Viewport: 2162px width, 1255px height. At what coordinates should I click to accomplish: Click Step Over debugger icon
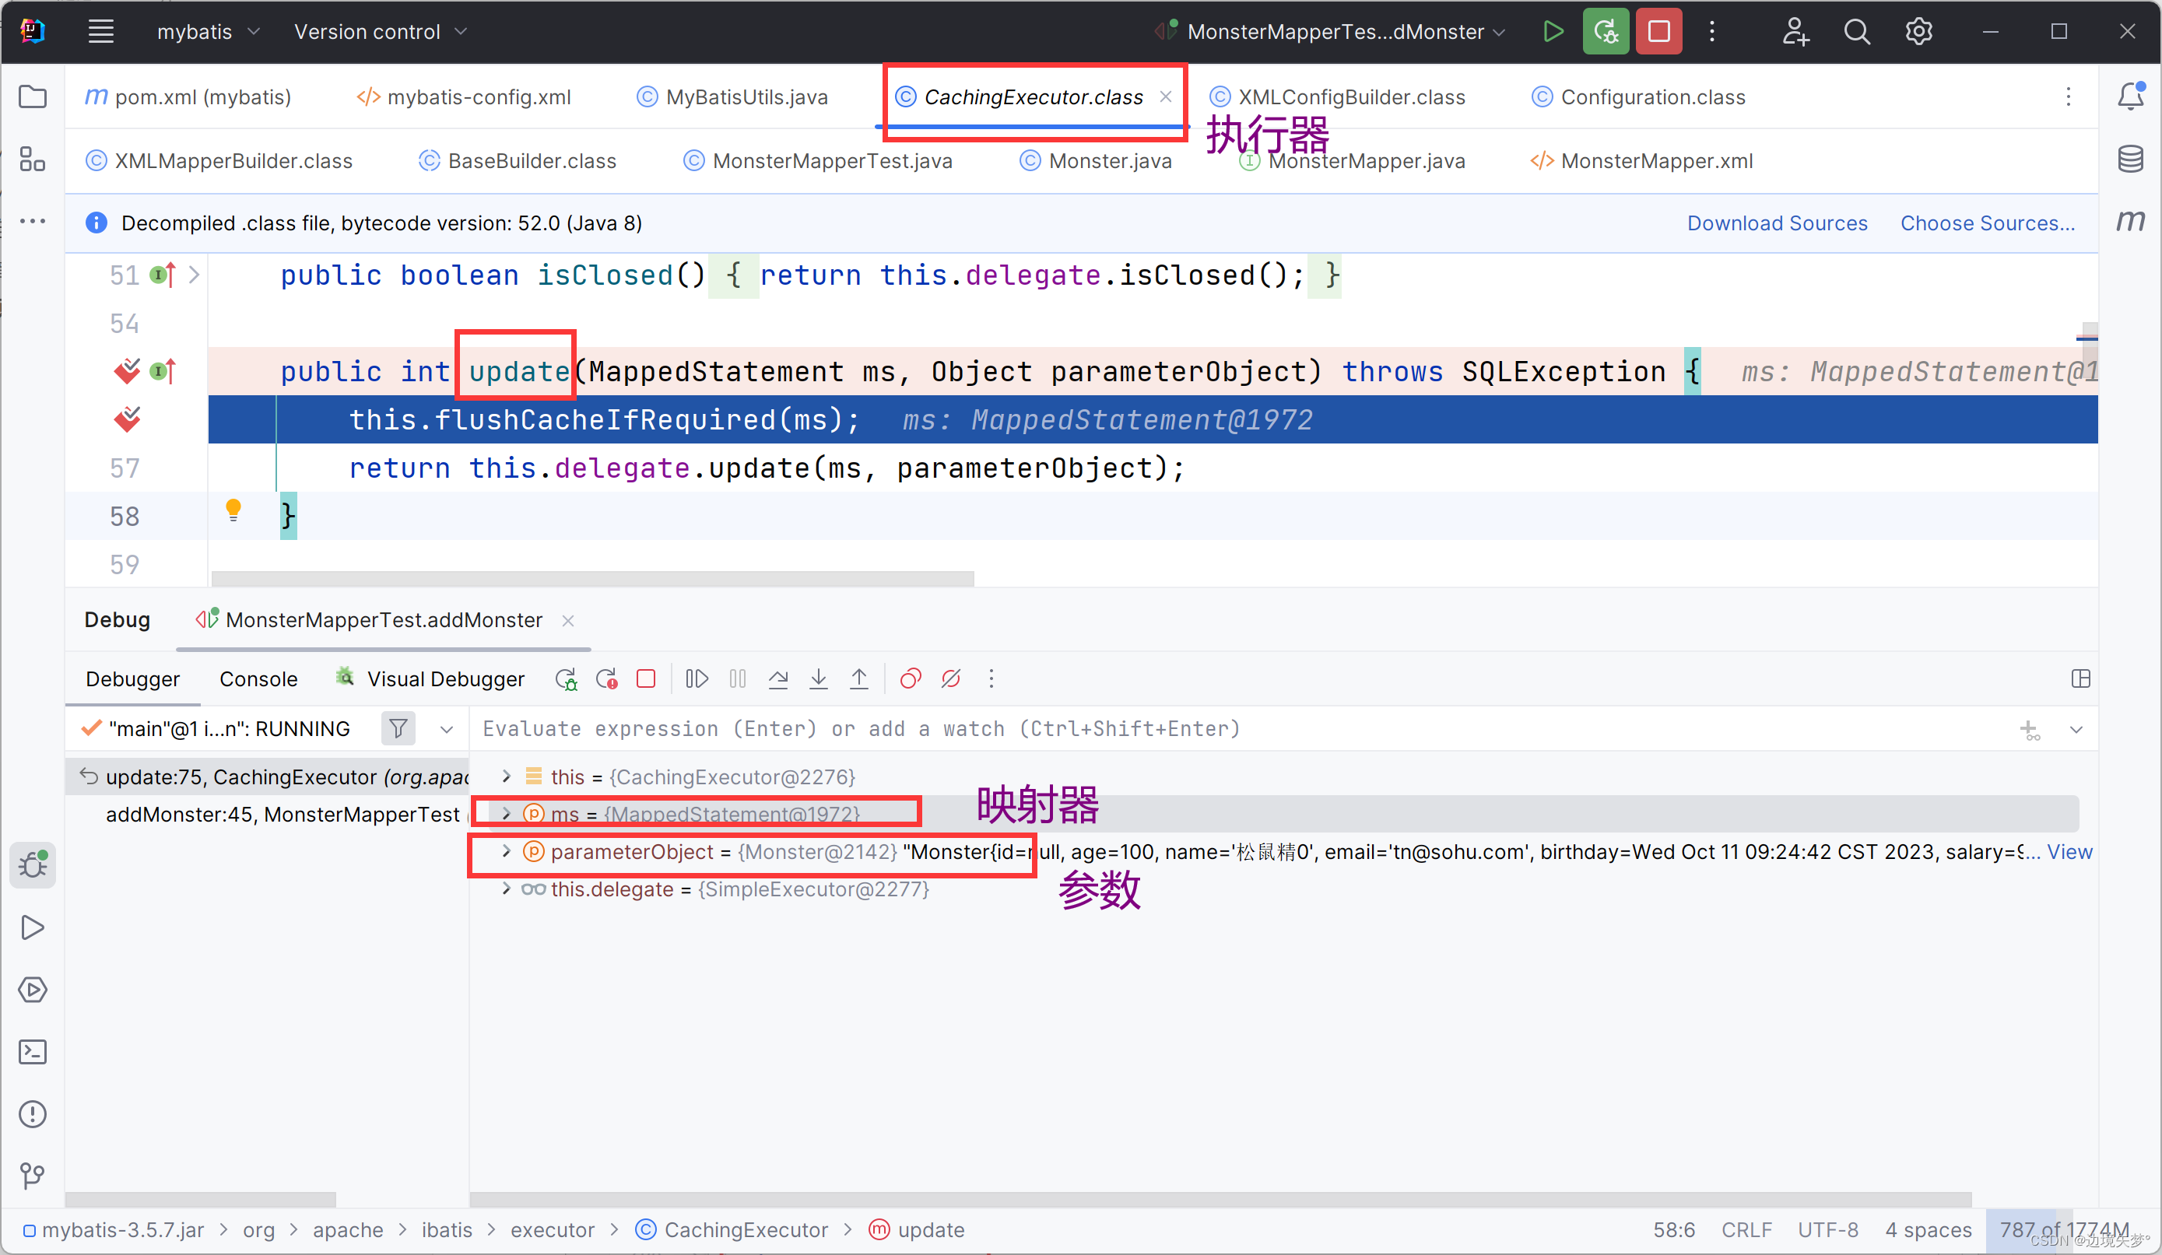pyautogui.click(x=778, y=679)
